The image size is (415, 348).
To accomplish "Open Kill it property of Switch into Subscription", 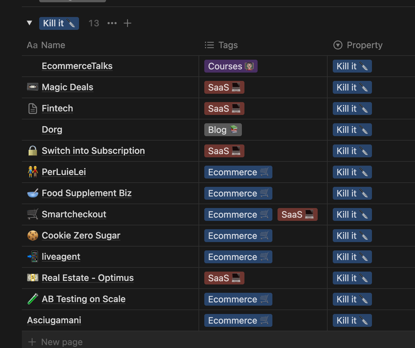I will pyautogui.click(x=352, y=151).
